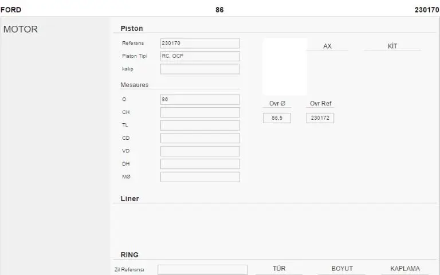
Task: Select the KİT column header
Action: (x=392, y=46)
